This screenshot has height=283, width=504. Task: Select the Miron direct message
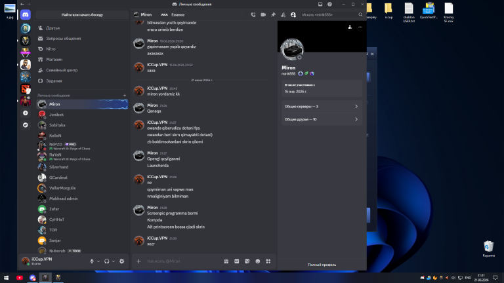point(82,104)
